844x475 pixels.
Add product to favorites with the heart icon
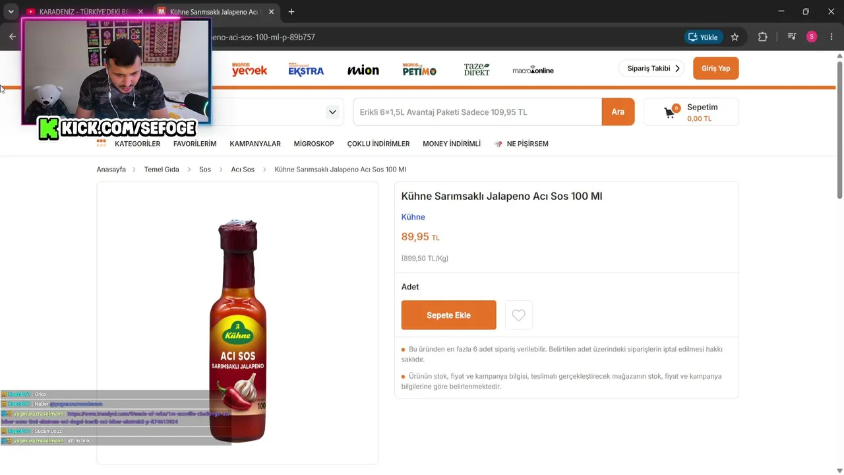click(519, 315)
